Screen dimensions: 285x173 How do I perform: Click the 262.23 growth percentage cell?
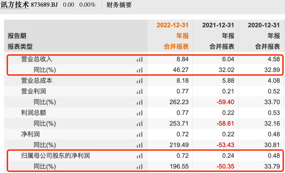point(179,102)
